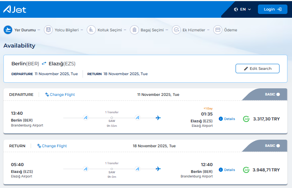292x188 pixels.
Task: Click the departure time 13:40
Action: (x=17, y=113)
